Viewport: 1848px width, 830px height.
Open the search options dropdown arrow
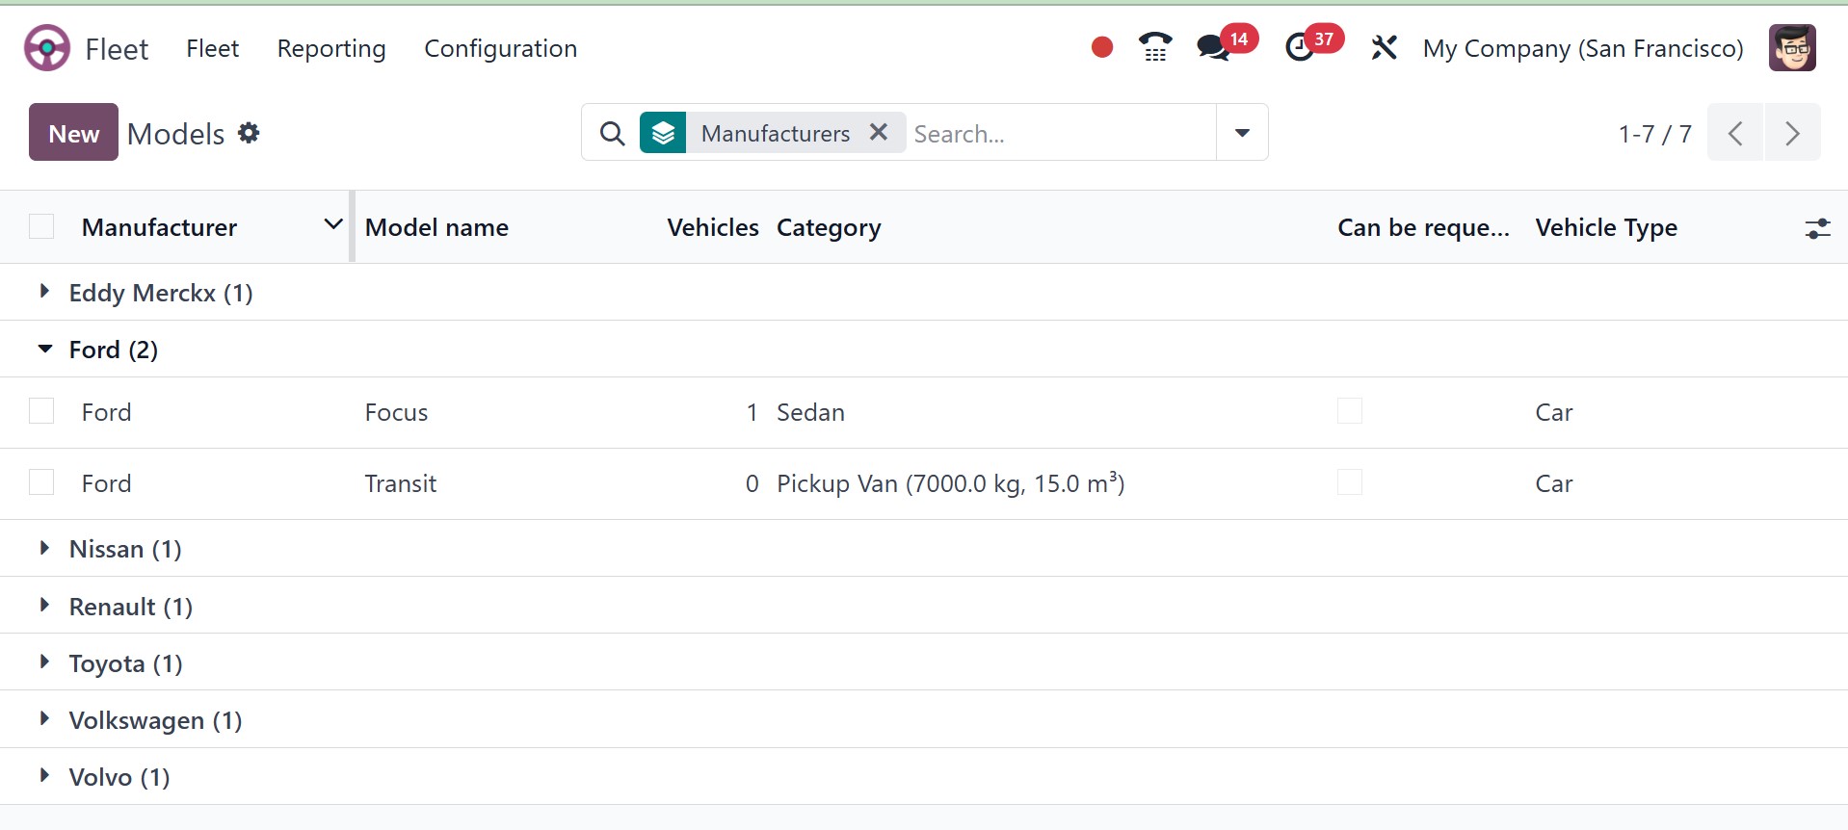tap(1242, 133)
